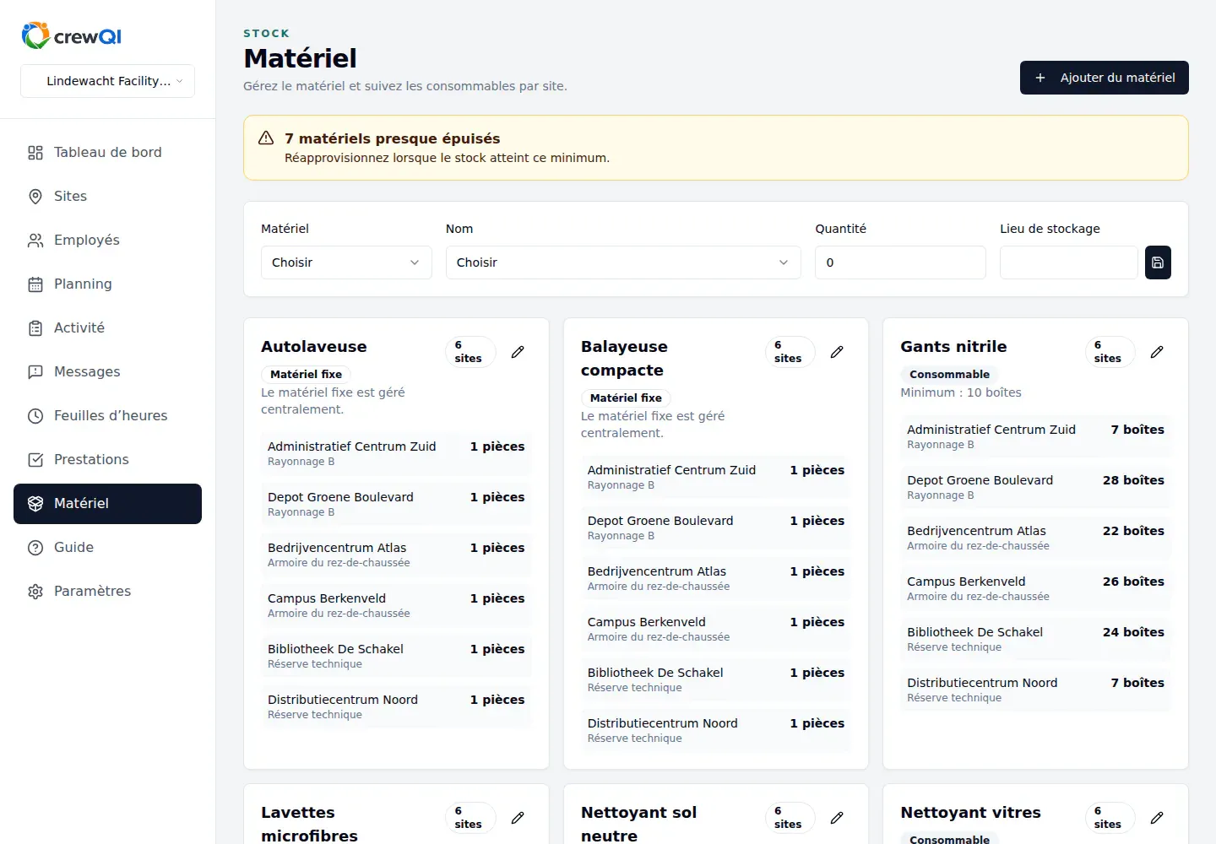Viewport: 1216px width, 844px height.
Task: Focus the Quantité input field
Action: [x=900, y=262]
